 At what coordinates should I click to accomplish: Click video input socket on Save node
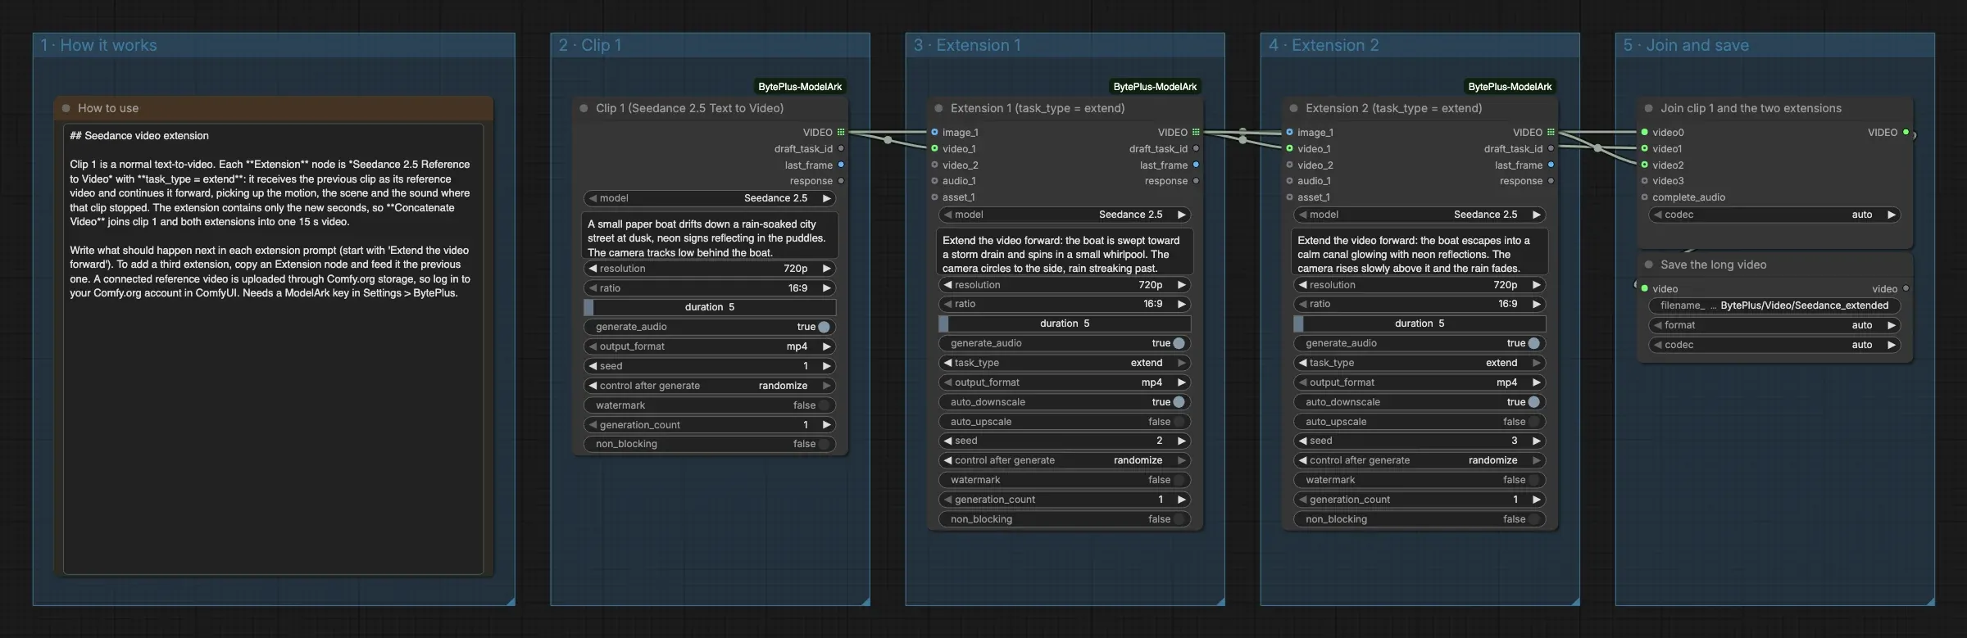1644,288
